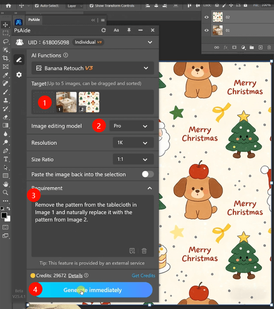The height and width of the screenshot is (309, 274).
Task: Open the Image editing model Pro dropdown
Action: (131, 126)
